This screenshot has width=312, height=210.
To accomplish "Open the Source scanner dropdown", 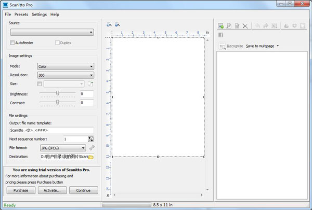I will coord(52,32).
